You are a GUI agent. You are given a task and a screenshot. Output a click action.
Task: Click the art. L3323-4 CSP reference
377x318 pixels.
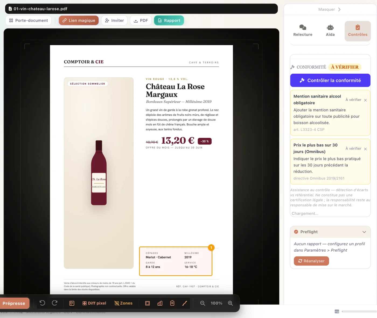tap(309, 130)
